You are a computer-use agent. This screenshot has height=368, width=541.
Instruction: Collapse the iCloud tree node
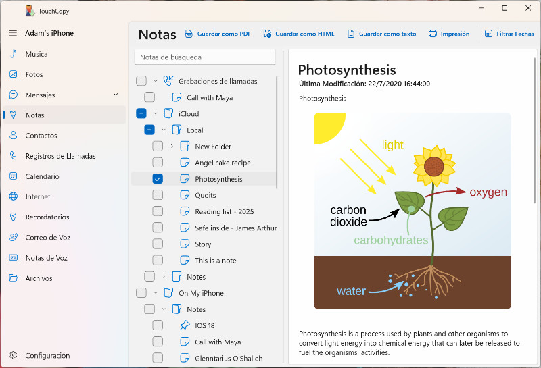(x=156, y=113)
